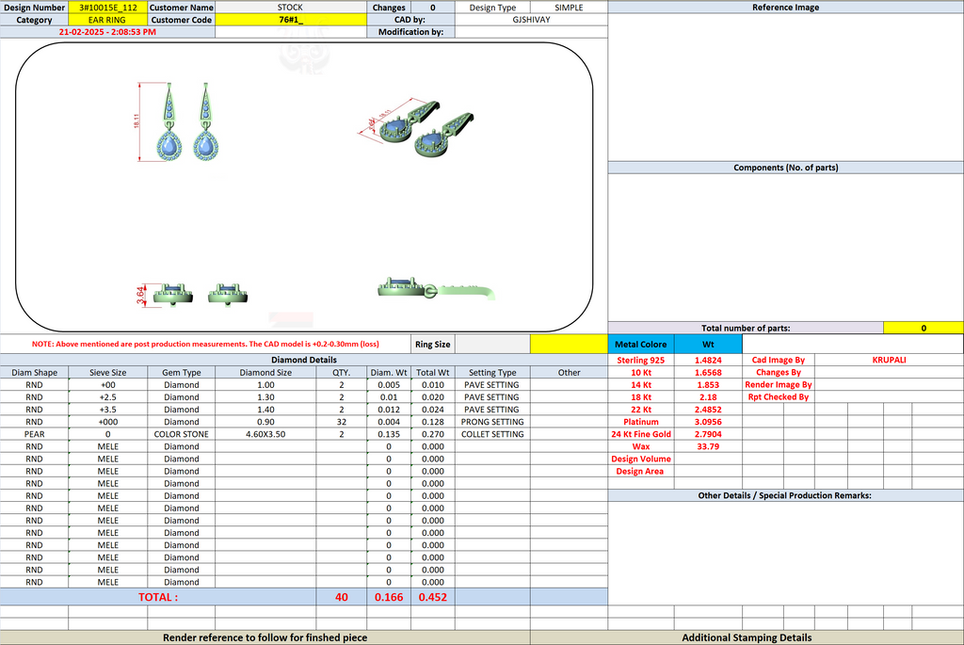This screenshot has width=964, height=645.
Task: Select the diamond weight 0.135
Action: (389, 434)
